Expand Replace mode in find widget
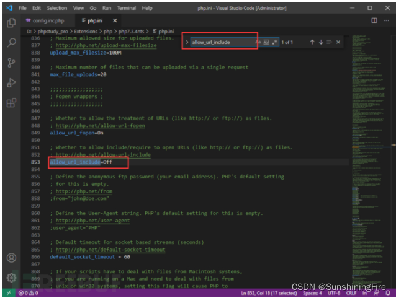 click(x=187, y=42)
